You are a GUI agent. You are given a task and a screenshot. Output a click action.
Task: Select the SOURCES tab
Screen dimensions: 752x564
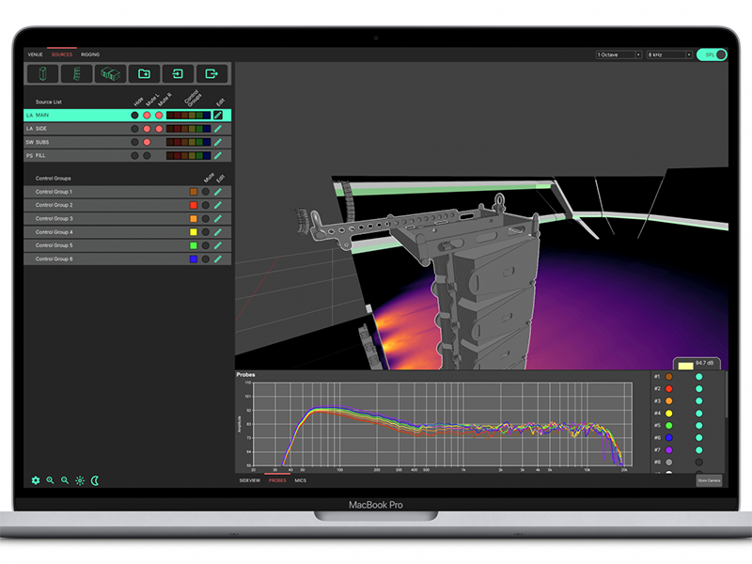click(x=62, y=55)
